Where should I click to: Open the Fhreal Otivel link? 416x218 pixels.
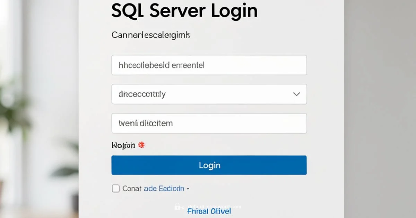[209, 211]
